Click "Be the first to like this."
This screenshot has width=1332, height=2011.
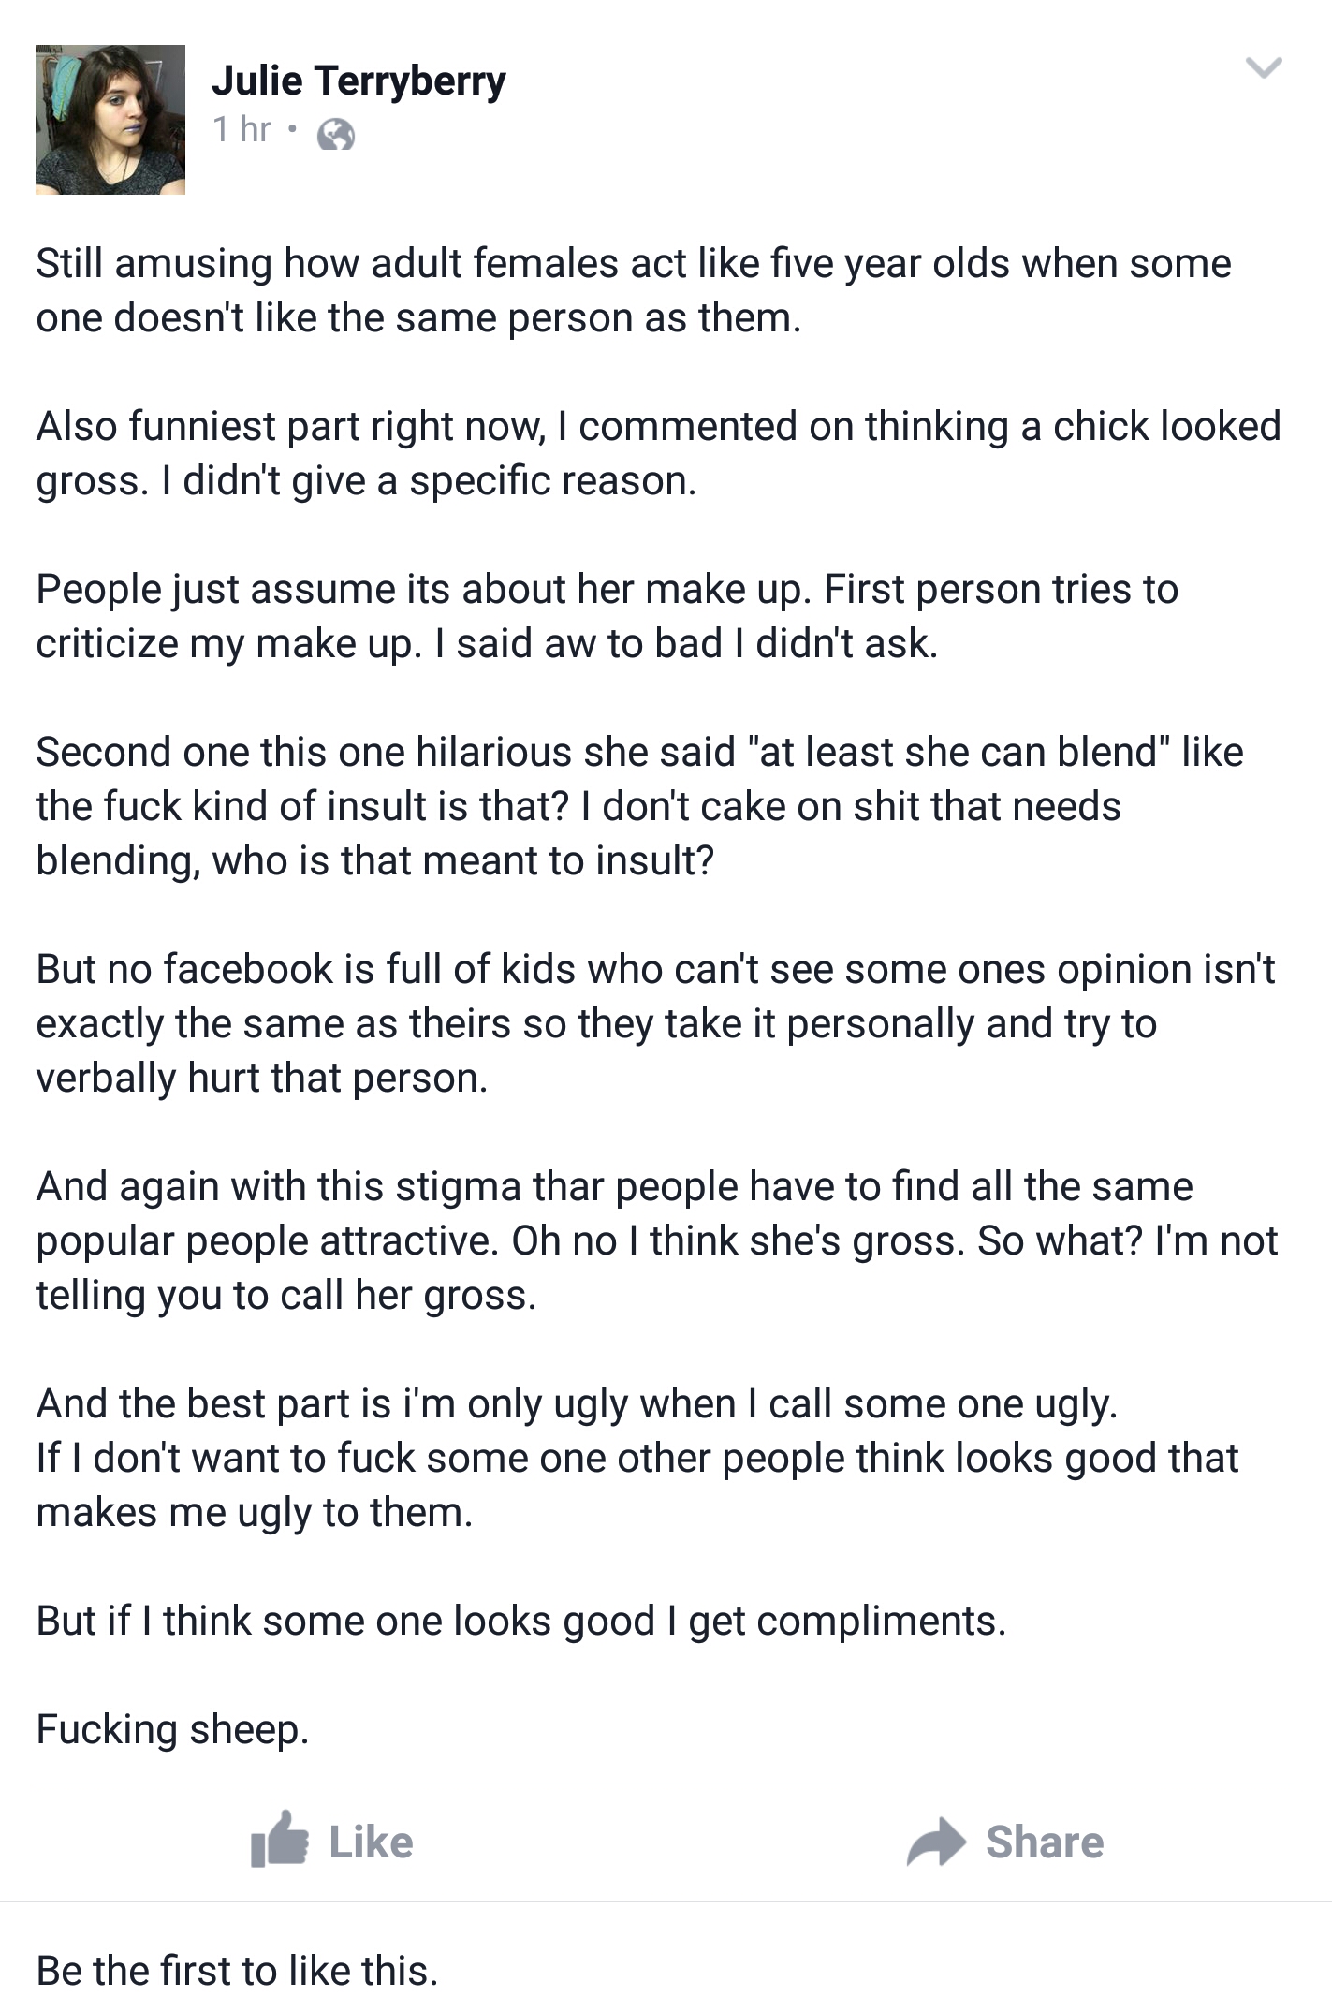click(237, 1971)
